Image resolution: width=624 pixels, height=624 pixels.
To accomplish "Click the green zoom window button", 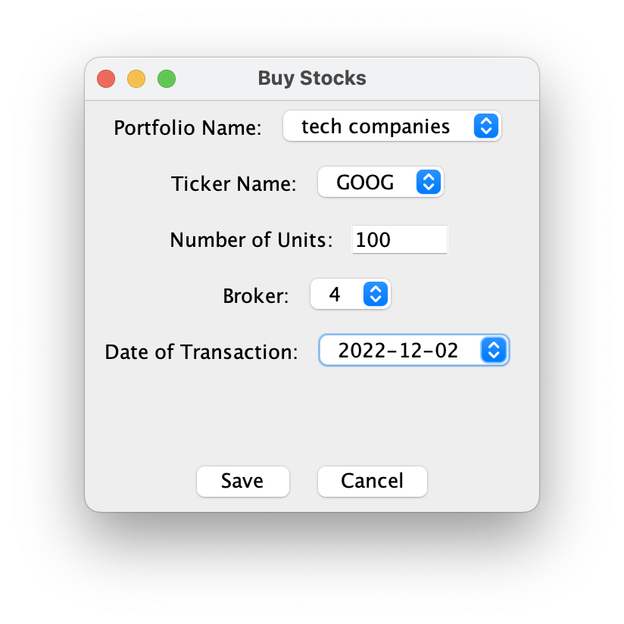I will coord(167,78).
